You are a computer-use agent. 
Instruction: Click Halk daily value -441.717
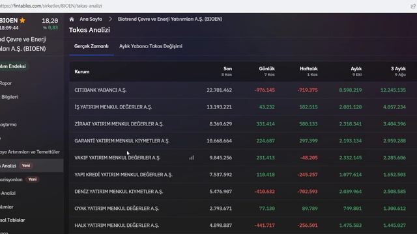(x=265, y=226)
